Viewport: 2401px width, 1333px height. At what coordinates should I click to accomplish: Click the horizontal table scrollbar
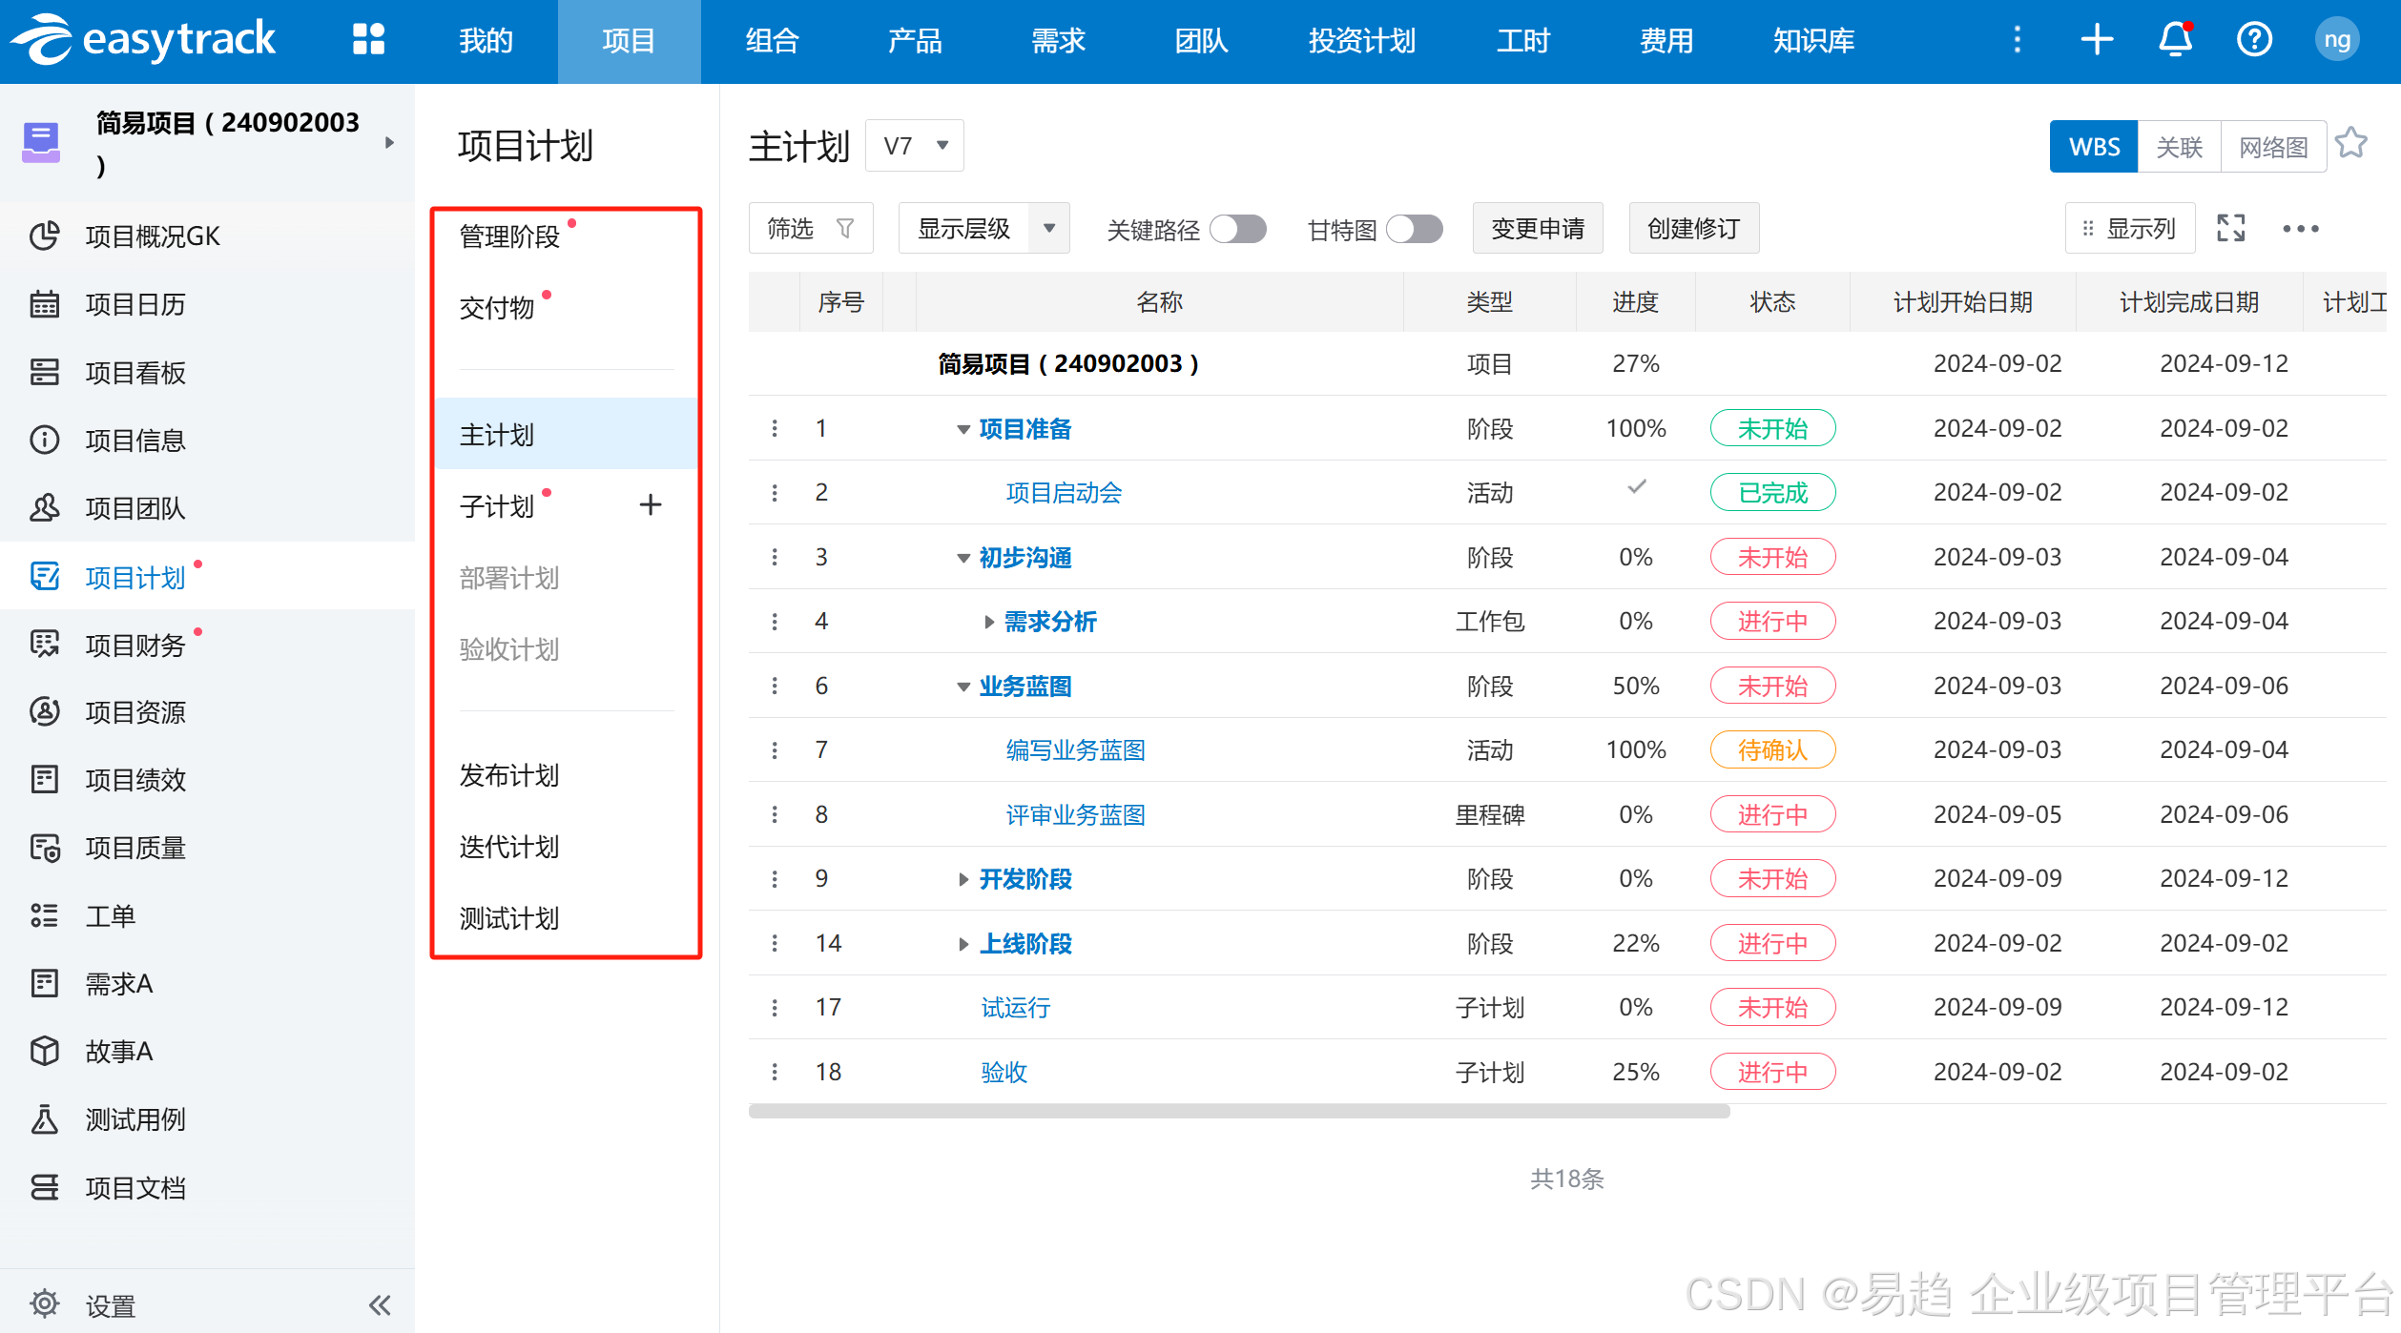coord(1238,1111)
